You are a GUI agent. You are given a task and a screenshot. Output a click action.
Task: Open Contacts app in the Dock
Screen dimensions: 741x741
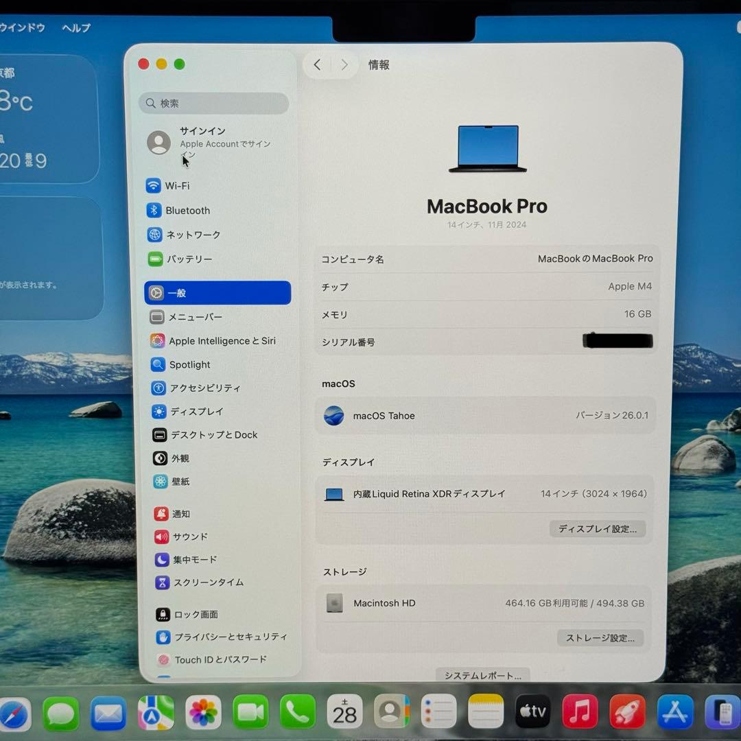point(391,711)
